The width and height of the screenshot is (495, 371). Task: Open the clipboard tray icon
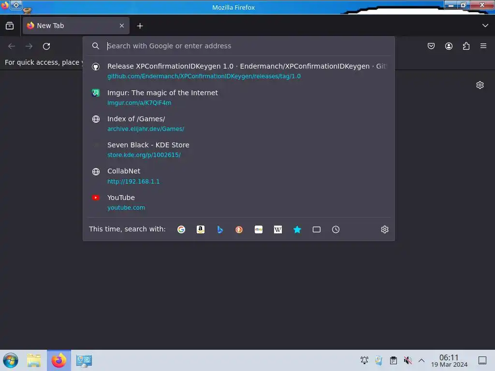point(393,360)
